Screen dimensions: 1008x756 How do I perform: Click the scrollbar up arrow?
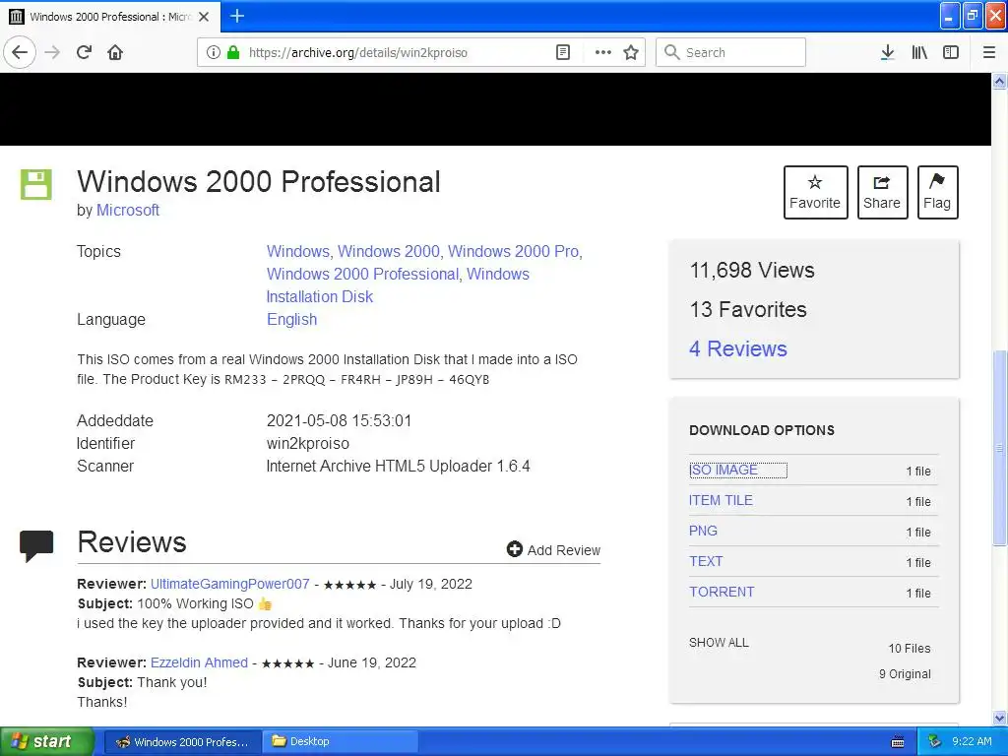point(999,81)
